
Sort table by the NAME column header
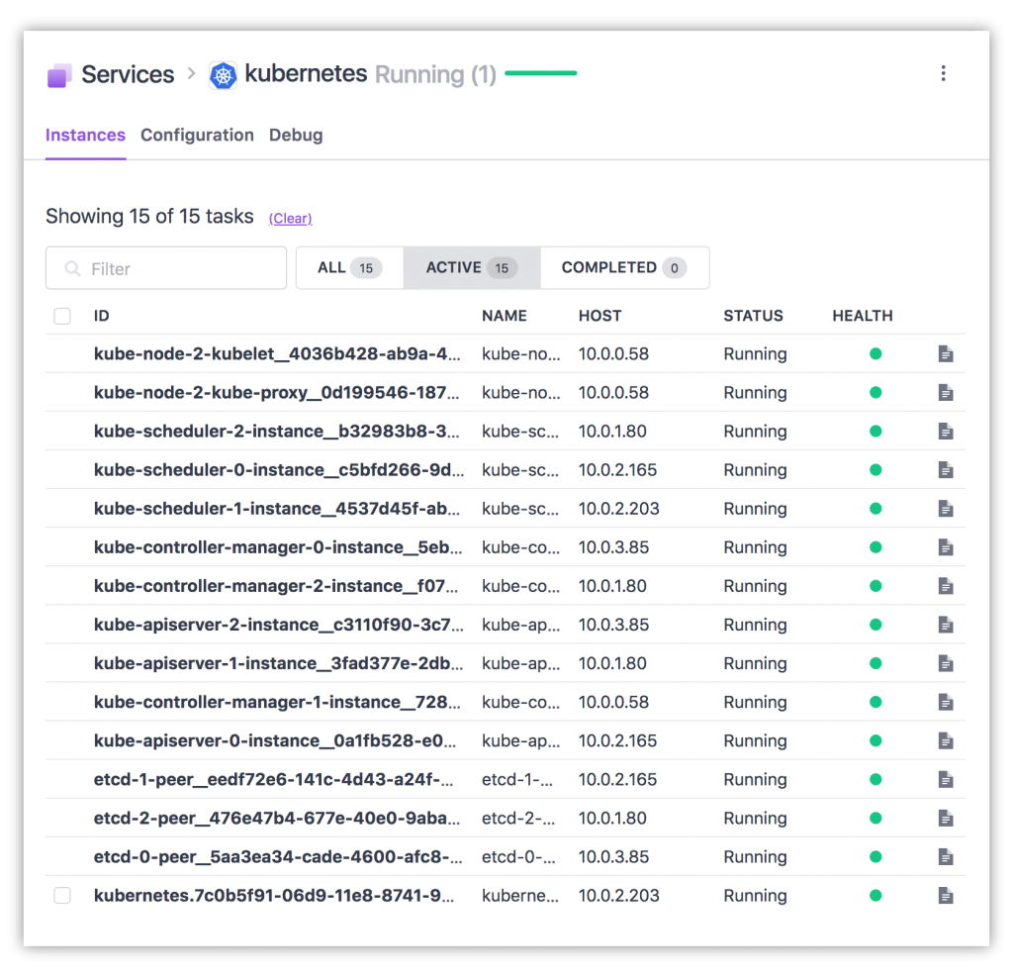[x=504, y=316]
